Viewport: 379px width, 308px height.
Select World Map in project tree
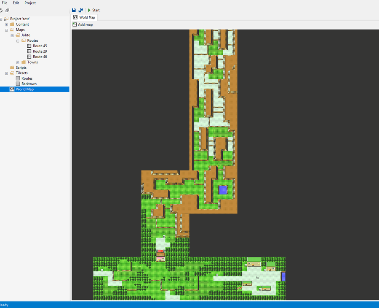35,89
